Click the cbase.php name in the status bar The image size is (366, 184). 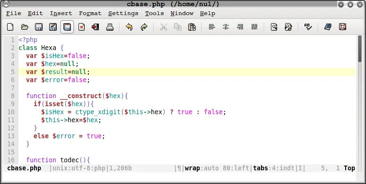coord(24,168)
